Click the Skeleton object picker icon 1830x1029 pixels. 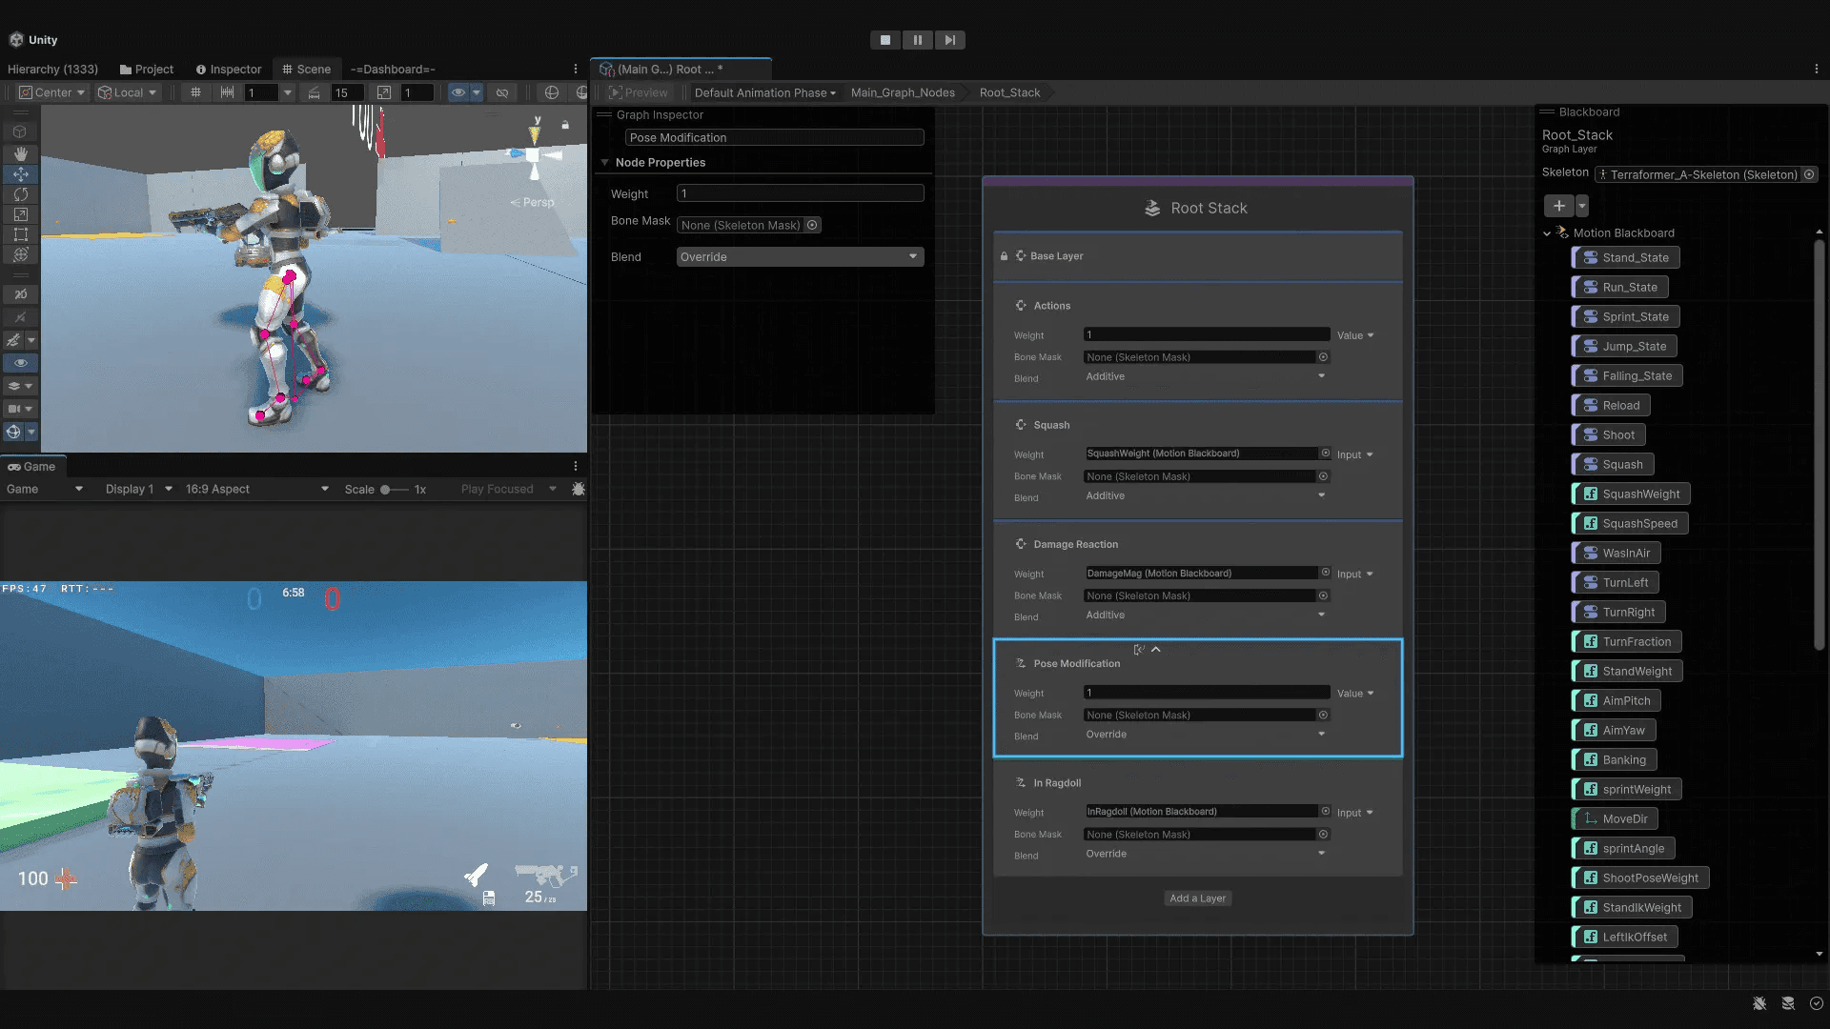[1810, 174]
